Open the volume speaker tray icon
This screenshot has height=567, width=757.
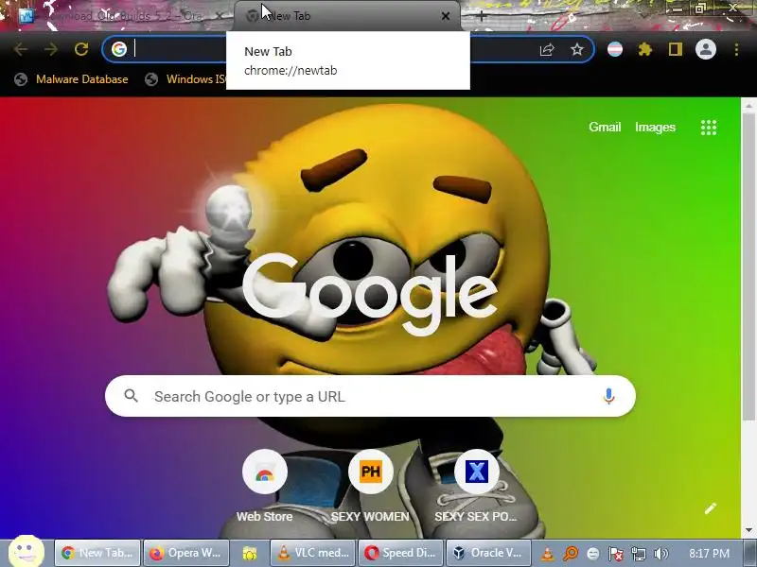click(660, 554)
